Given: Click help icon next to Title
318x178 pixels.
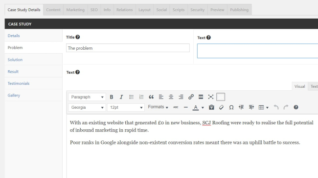Looking at the screenshot, I should coord(78,37).
